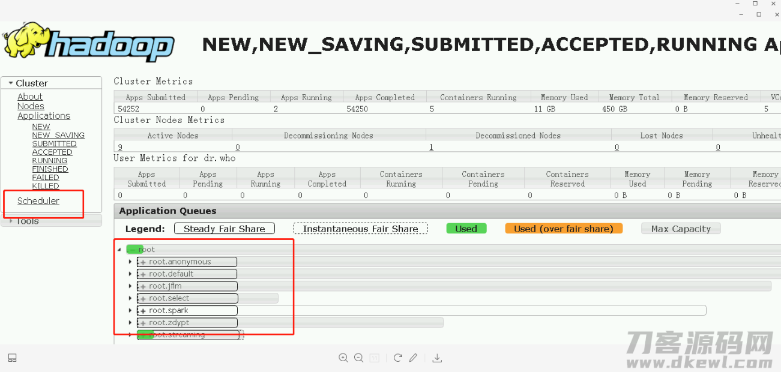Click the Hadoop elephant logo

88,43
